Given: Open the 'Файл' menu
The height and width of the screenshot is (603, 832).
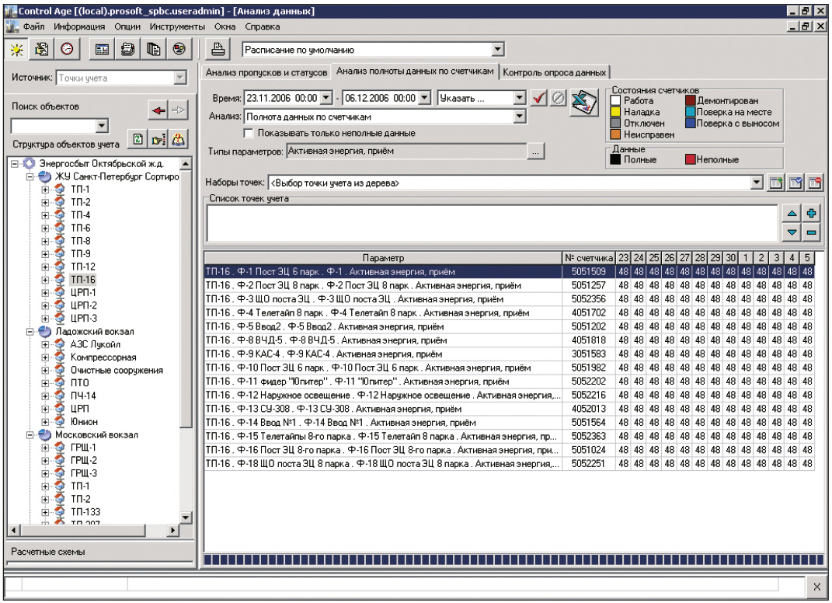Looking at the screenshot, I should tap(34, 26).
